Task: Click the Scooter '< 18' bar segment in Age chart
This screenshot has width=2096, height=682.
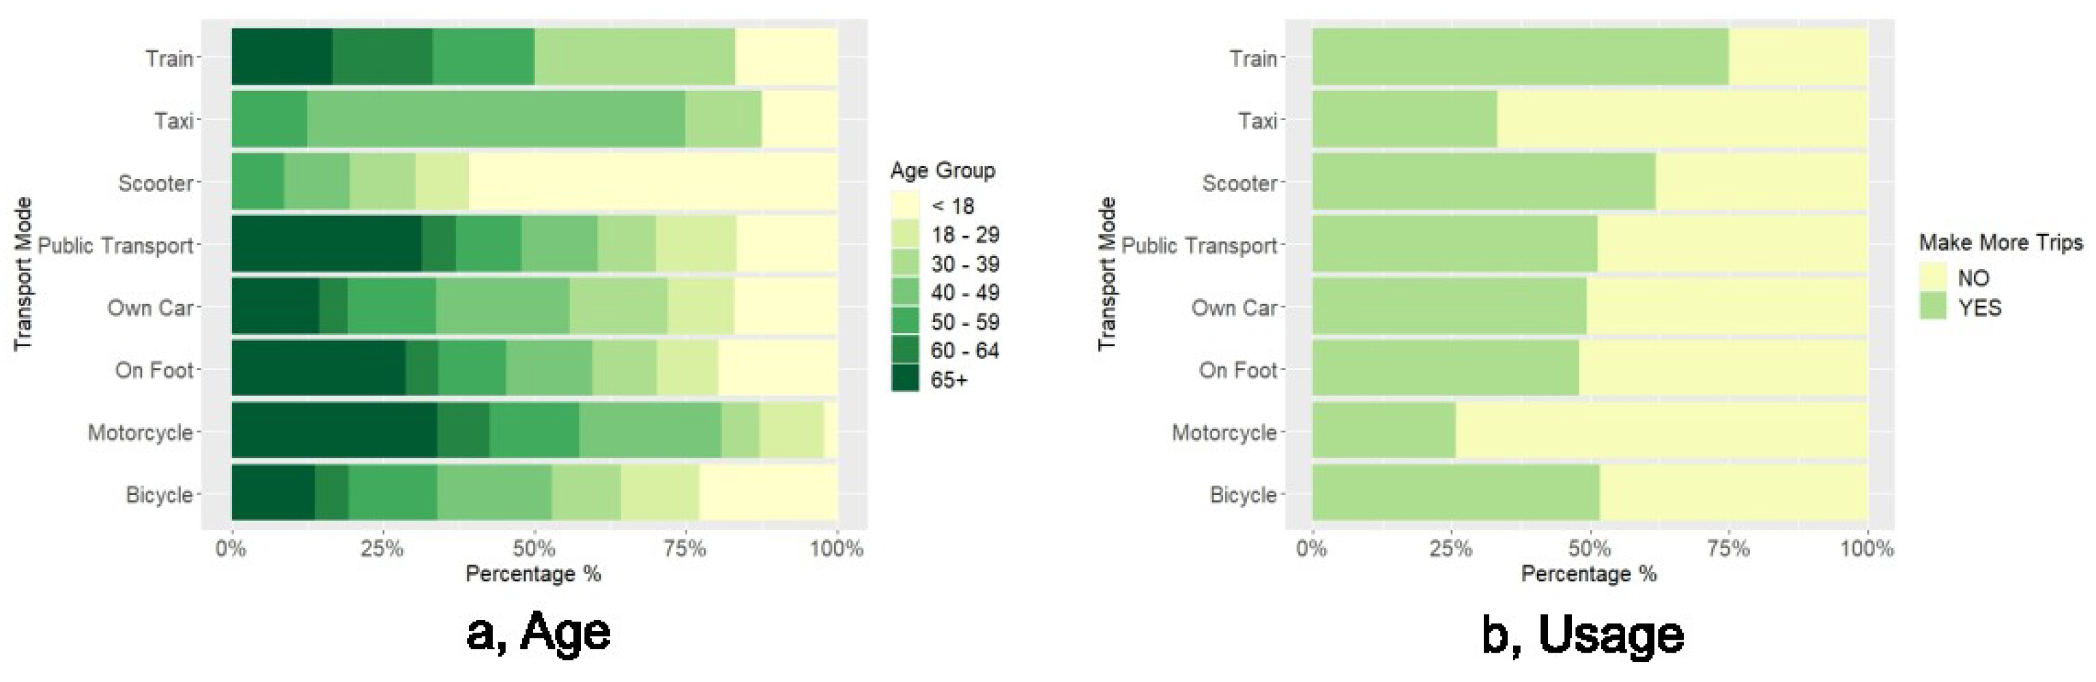Action: (652, 182)
